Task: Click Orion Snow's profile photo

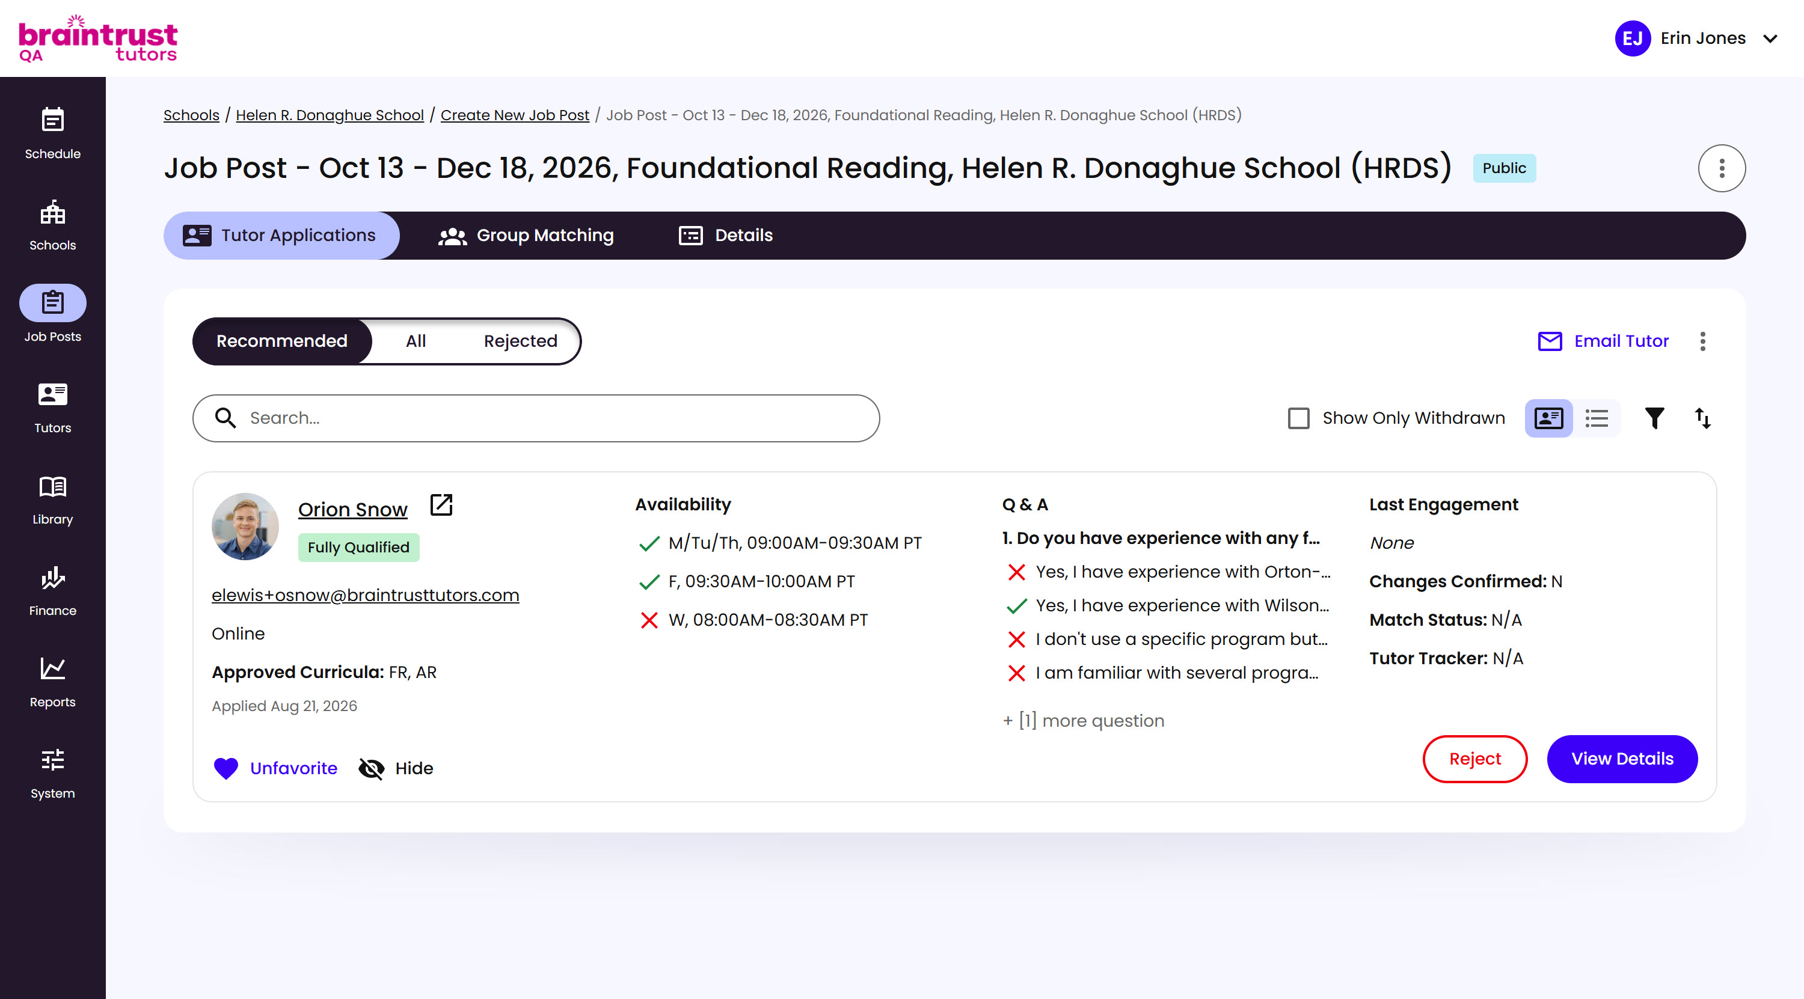Action: 245,527
